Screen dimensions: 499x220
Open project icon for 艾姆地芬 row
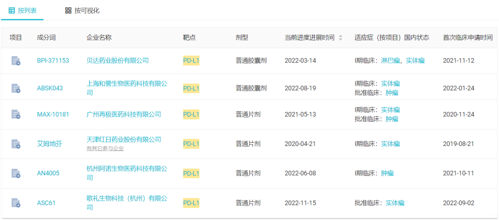16,144
